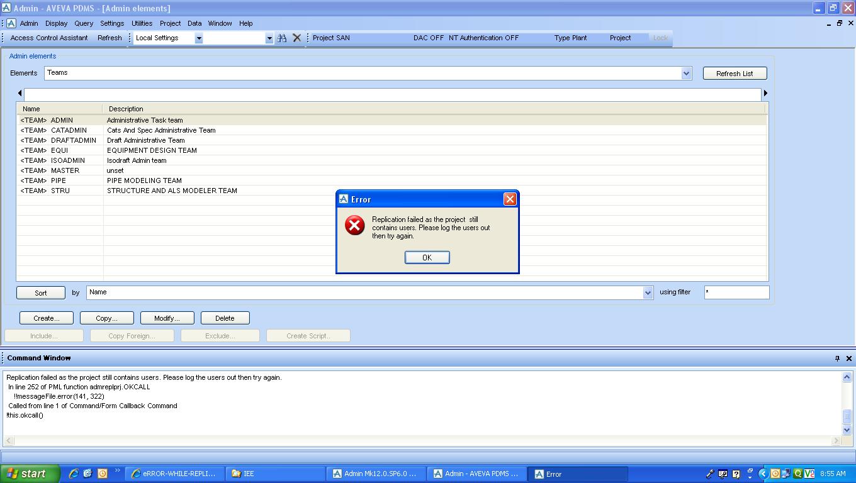Click the Modify... button

[x=167, y=318]
